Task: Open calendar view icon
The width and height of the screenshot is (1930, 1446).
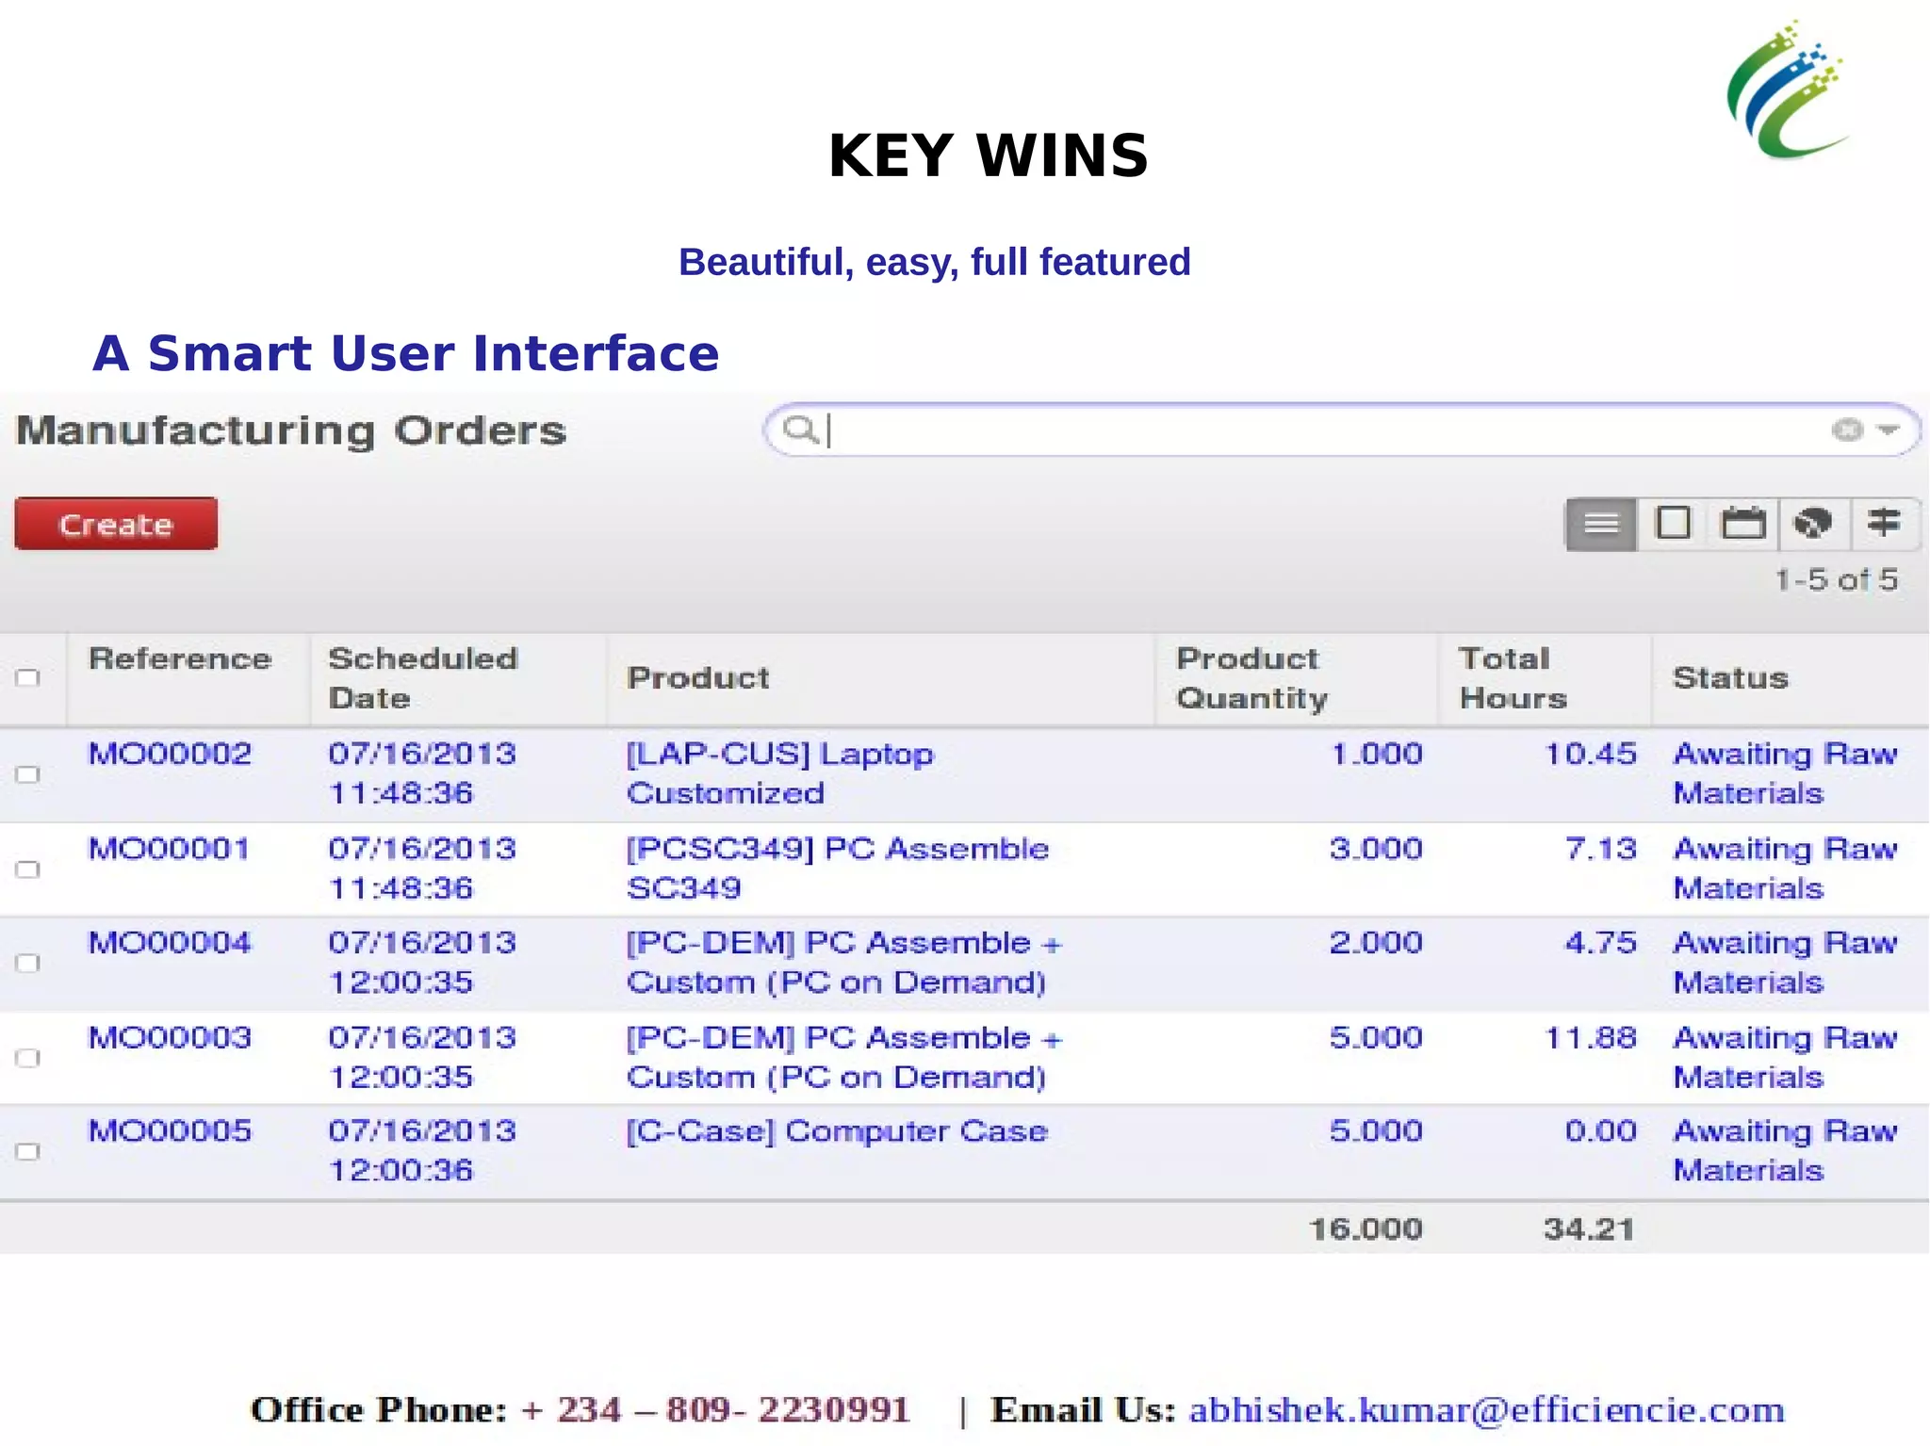Action: 1742,524
